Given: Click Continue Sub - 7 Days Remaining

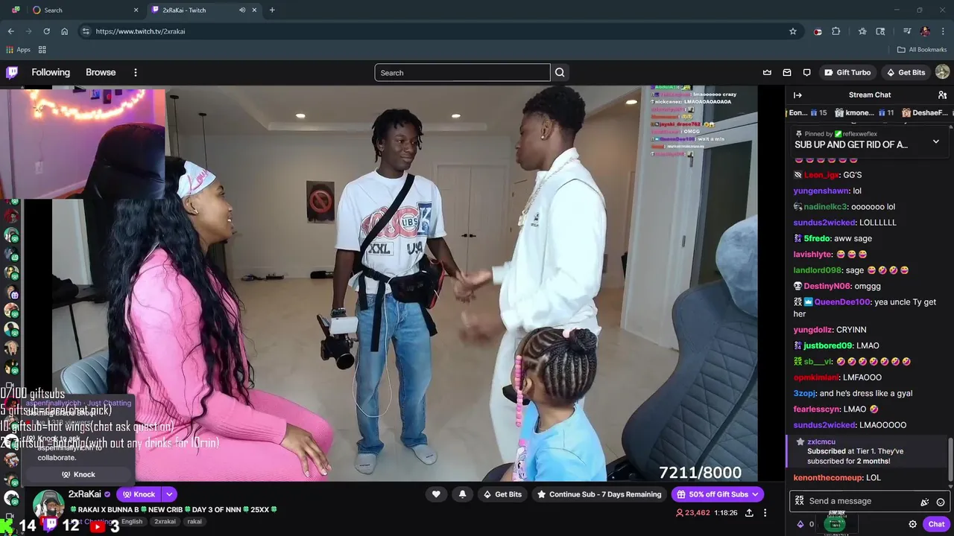Looking at the screenshot, I should point(599,494).
